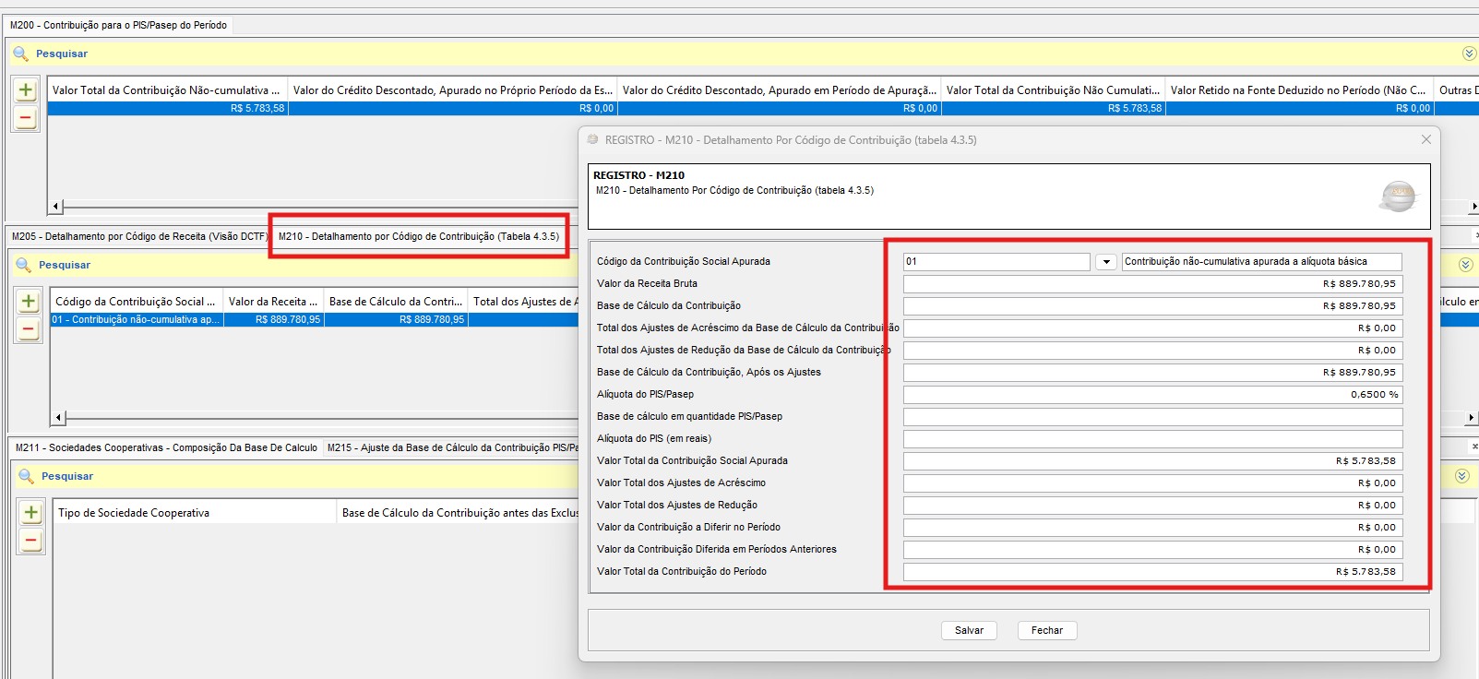Image resolution: width=1479 pixels, height=679 pixels.
Task: Expand the M210 Pesquisar search panel chevron
Action: point(1465,265)
